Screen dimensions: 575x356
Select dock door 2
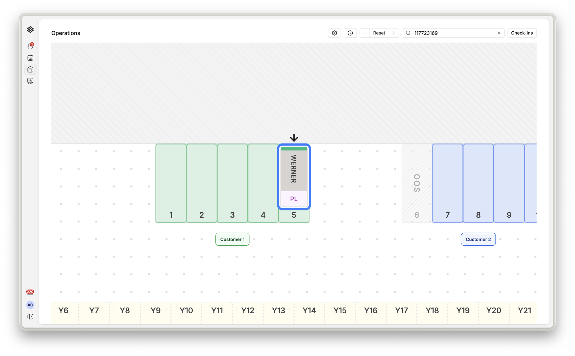click(x=202, y=183)
